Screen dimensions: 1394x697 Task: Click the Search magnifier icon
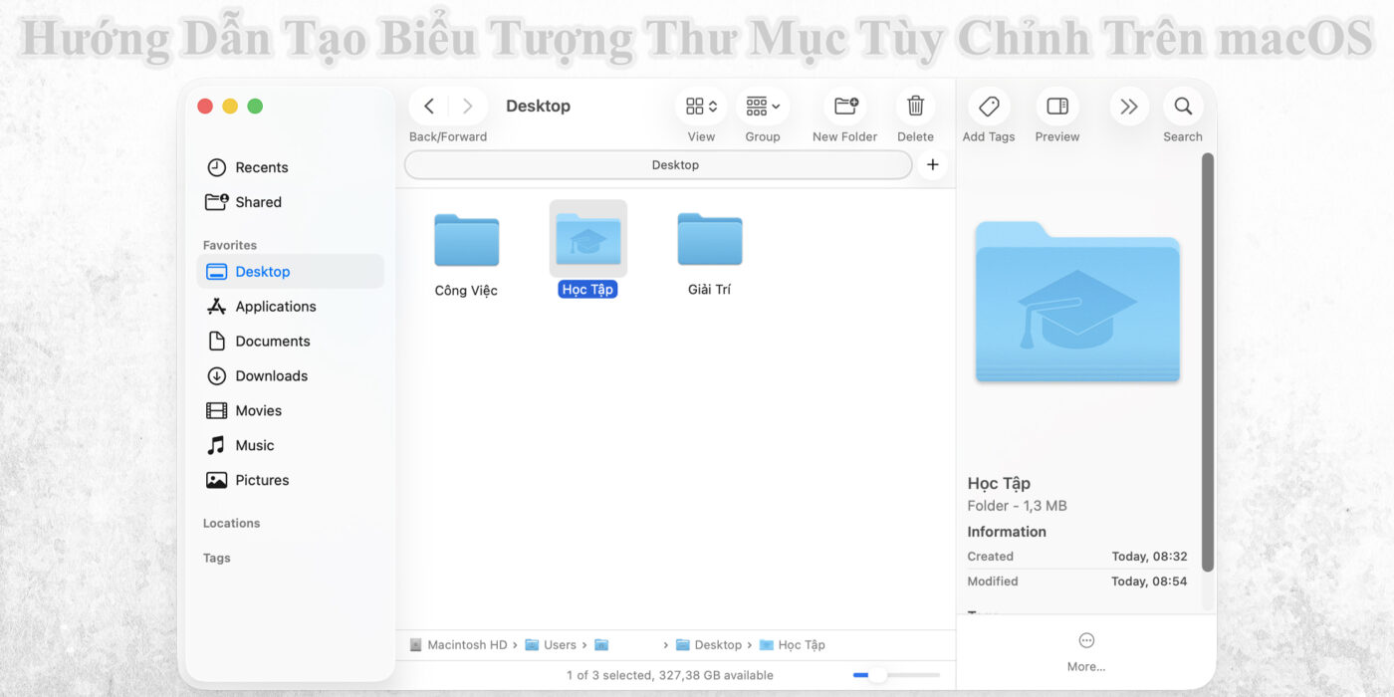tap(1182, 106)
